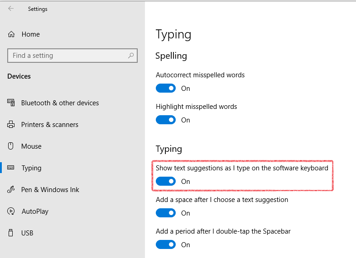Click the USB icon in sidebar

pyautogui.click(x=10, y=233)
